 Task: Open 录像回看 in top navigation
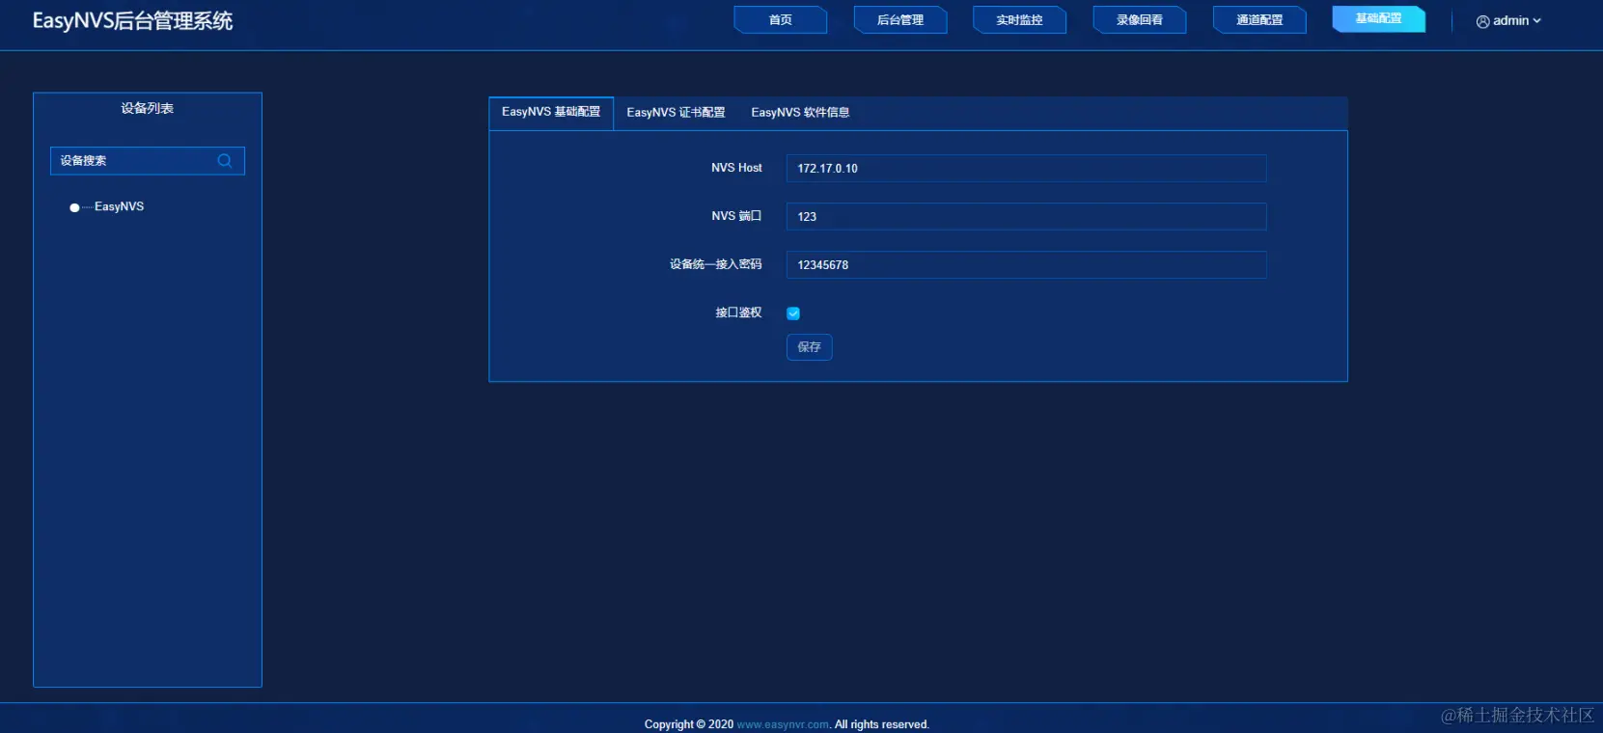1140,20
